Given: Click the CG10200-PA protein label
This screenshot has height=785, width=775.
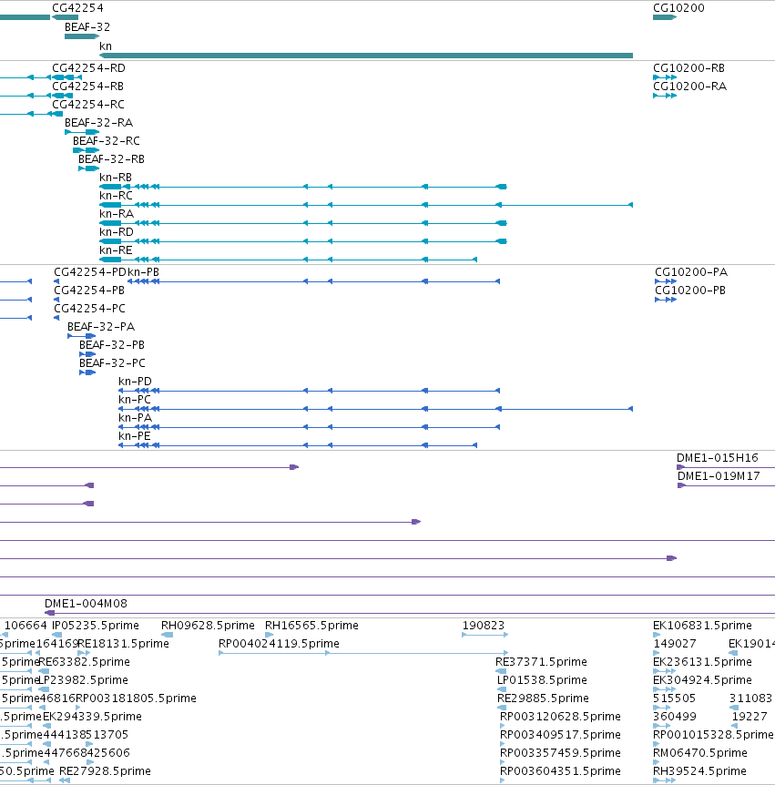Looking at the screenshot, I should coord(691,272).
